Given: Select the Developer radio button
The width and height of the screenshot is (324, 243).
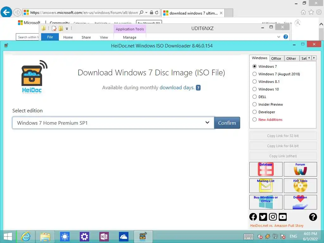Looking at the screenshot, I should point(255,112).
